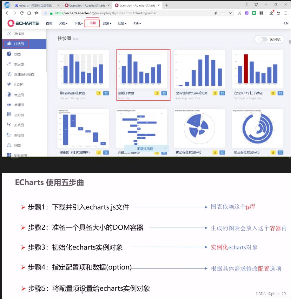Viewport: 291px width, 299px height.
Task: Click the lightning bolt icon in address bar
Action: pyautogui.click(x=216, y=13)
